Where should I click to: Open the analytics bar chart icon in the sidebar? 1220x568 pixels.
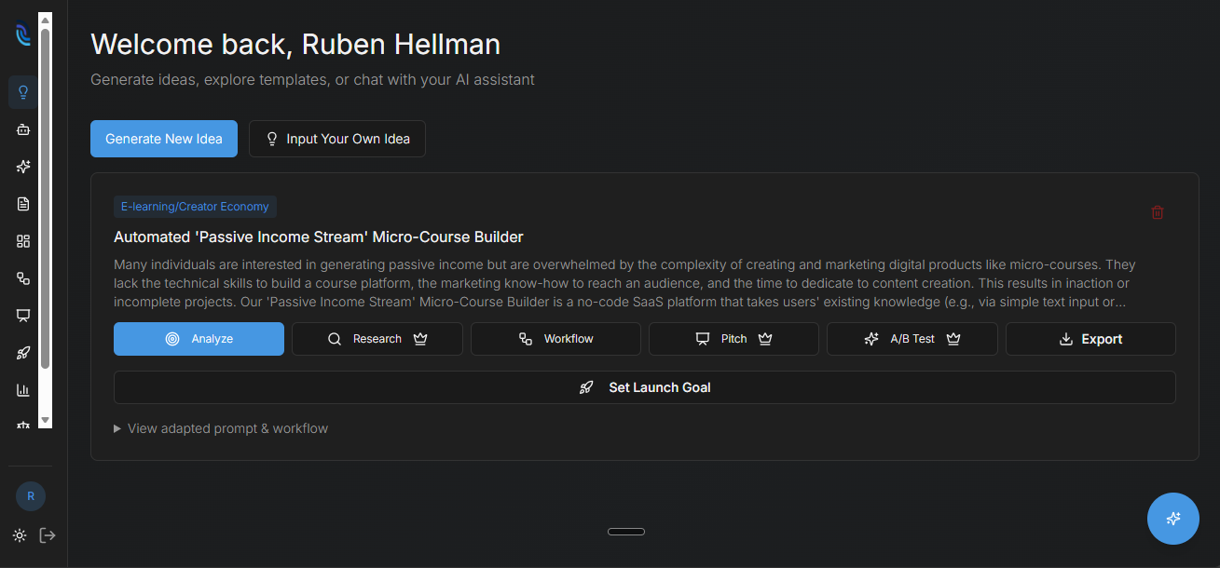coord(22,389)
